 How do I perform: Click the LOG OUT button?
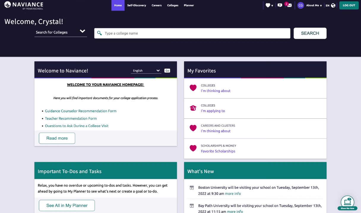click(x=349, y=5)
